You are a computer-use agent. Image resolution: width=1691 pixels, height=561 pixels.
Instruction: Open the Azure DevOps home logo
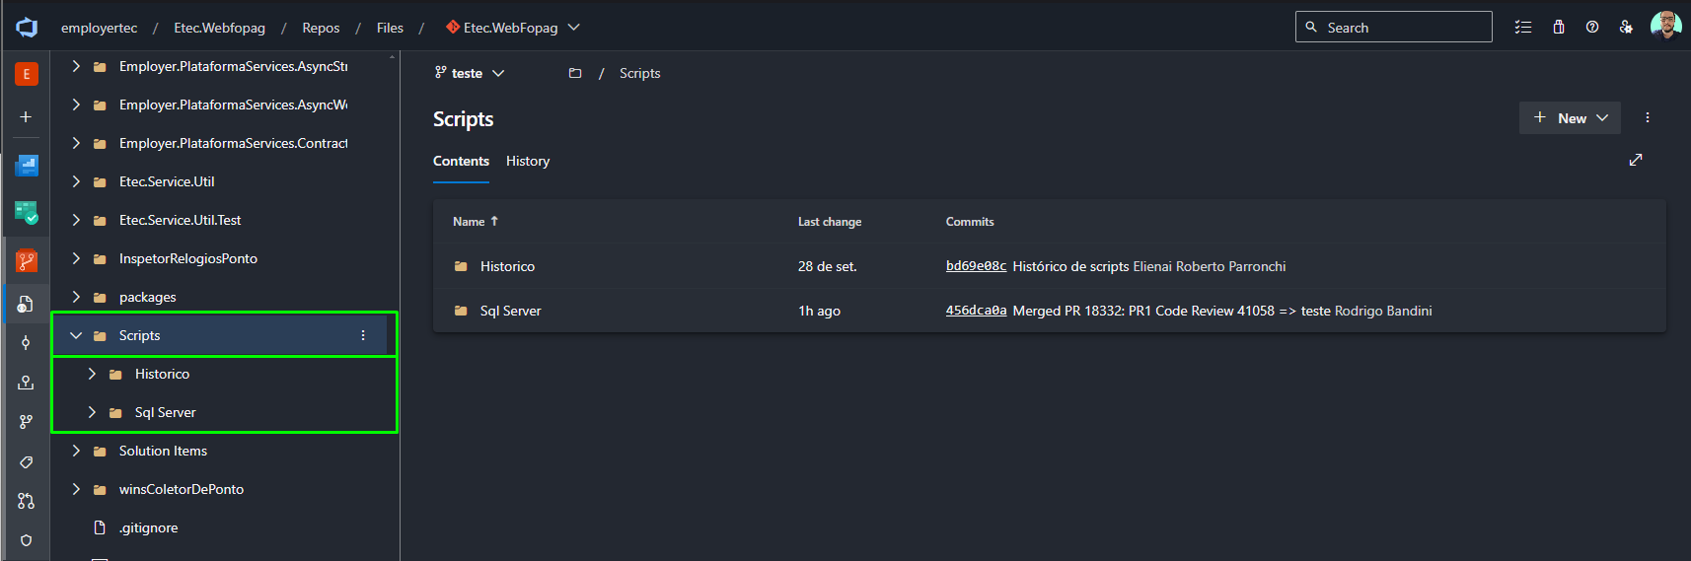(x=27, y=27)
